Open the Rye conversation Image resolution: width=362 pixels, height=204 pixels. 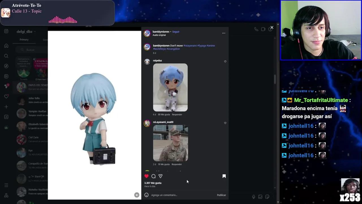click(31, 152)
